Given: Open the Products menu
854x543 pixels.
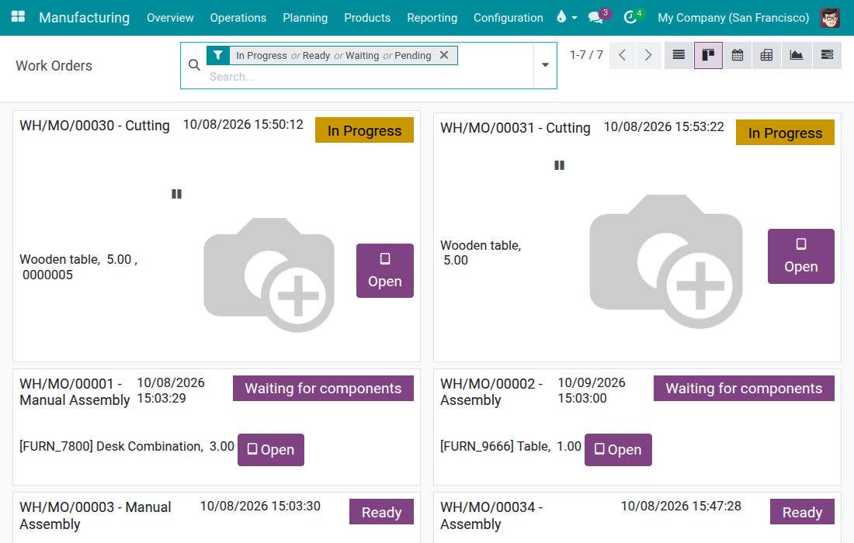Looking at the screenshot, I should coord(367,17).
